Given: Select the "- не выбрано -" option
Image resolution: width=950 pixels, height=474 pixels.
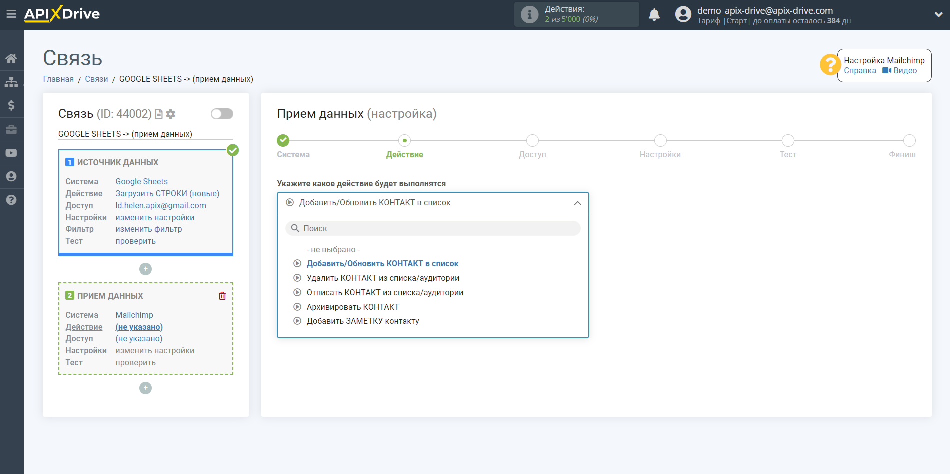Looking at the screenshot, I should pyautogui.click(x=333, y=249).
